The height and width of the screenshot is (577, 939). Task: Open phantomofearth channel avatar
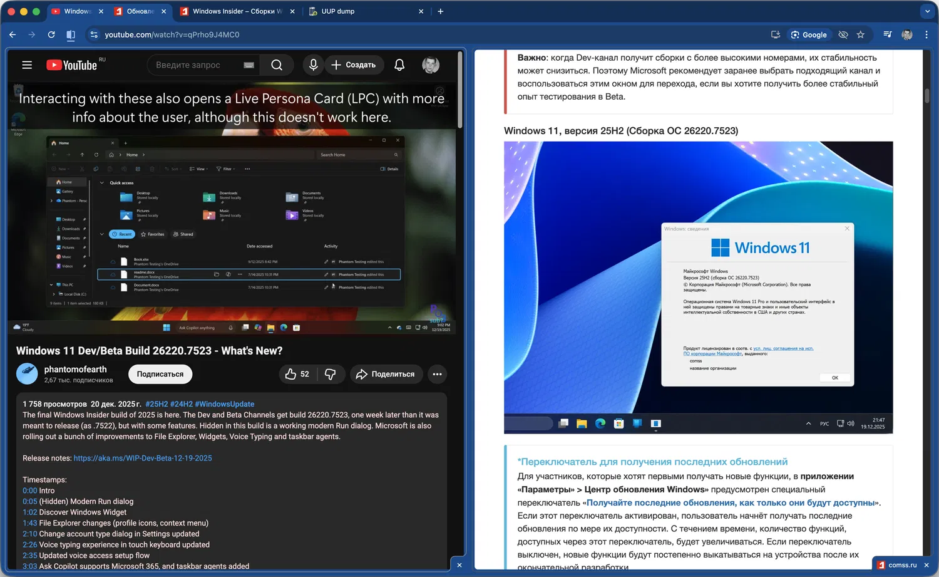27,373
